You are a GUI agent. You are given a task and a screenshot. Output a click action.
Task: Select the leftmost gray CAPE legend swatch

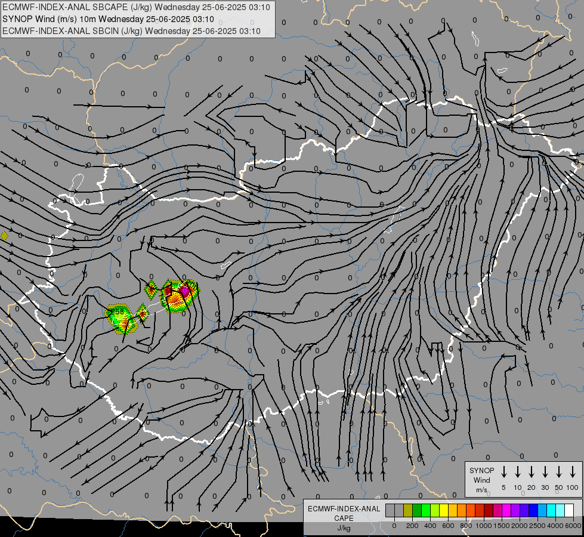coord(390,510)
